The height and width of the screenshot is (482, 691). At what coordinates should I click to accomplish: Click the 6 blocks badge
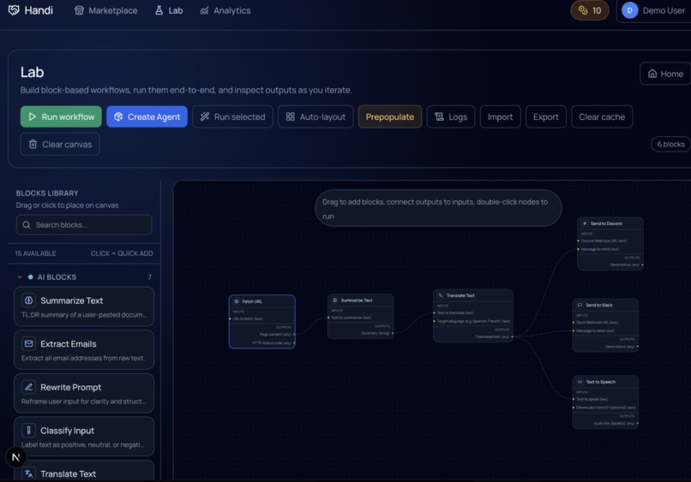click(x=670, y=145)
